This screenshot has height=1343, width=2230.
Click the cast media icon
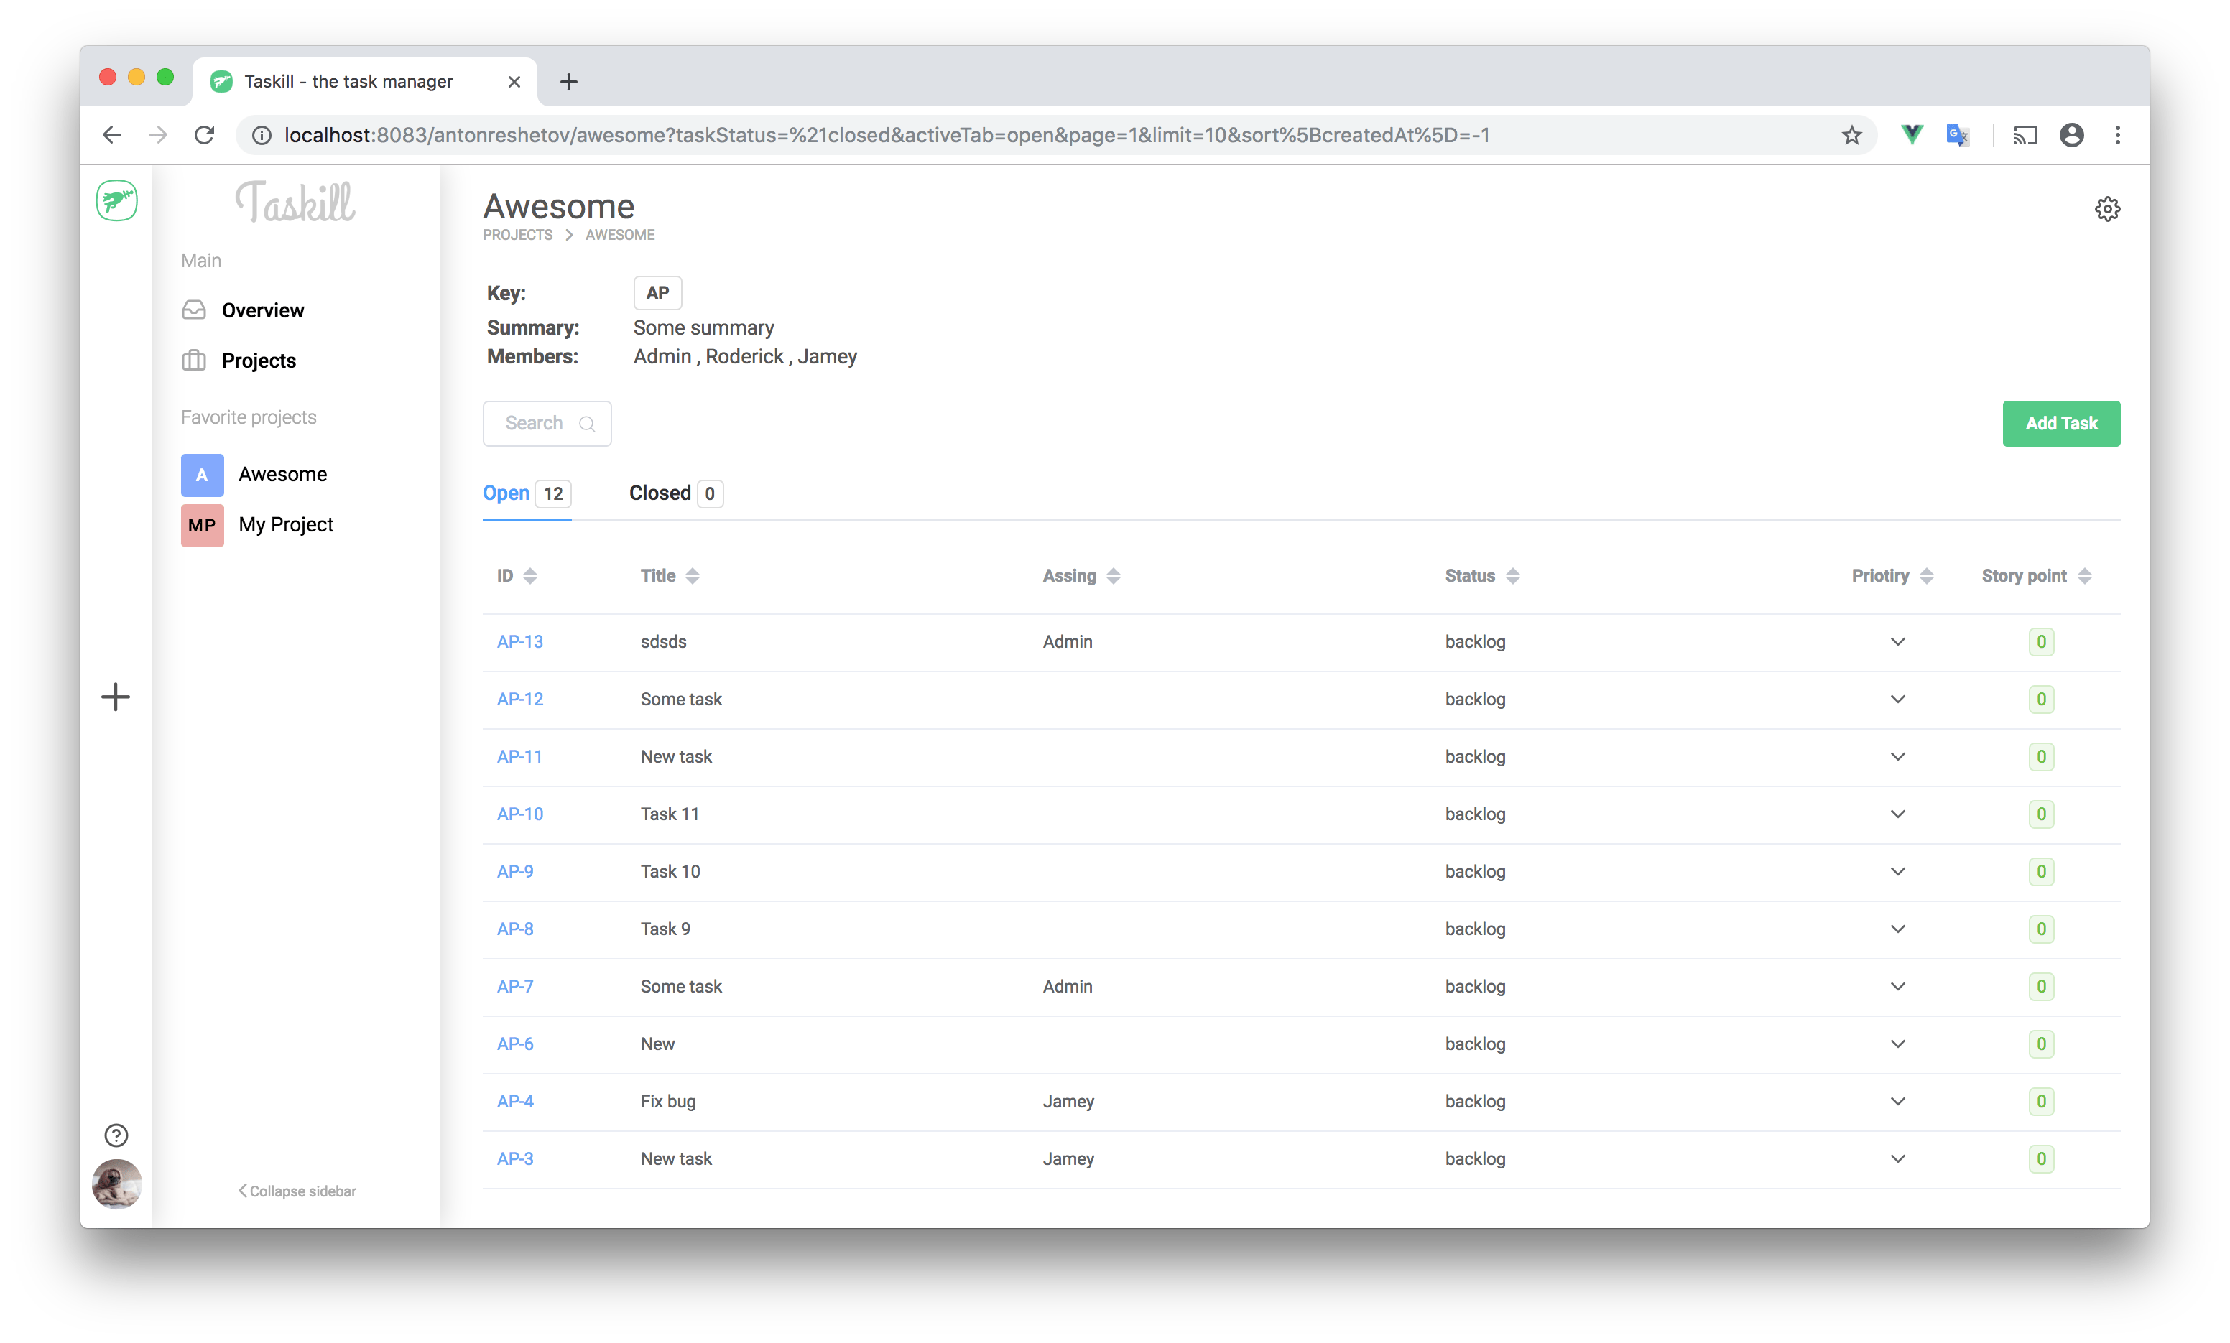pos(2025,135)
